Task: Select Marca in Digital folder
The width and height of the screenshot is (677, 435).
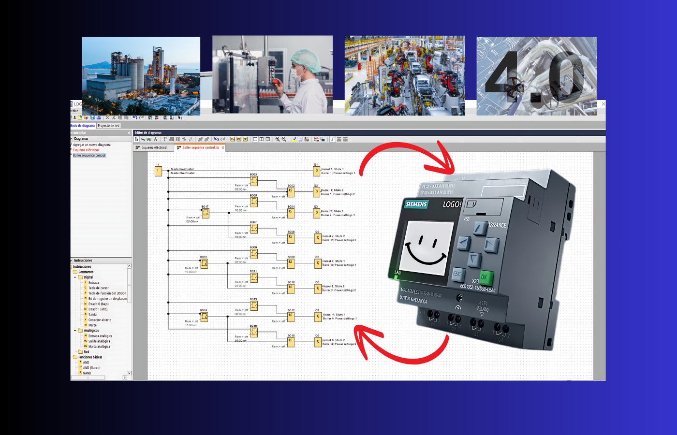Action: [92, 325]
